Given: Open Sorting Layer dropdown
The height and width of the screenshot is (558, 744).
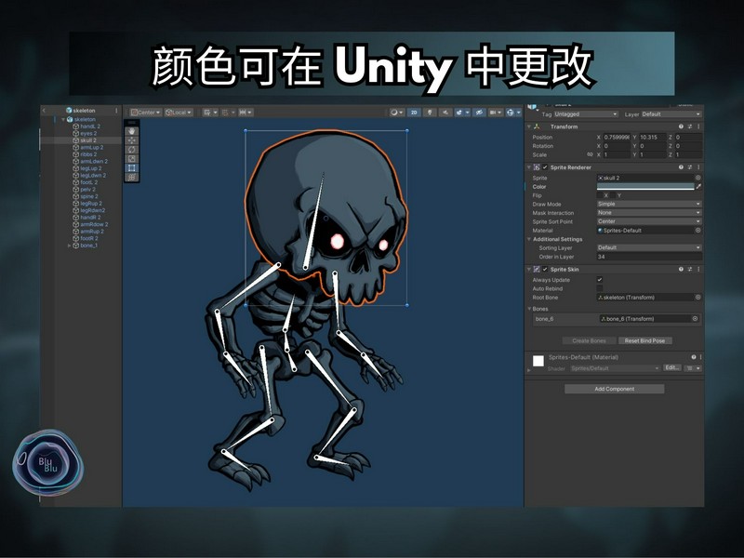Looking at the screenshot, I should tap(648, 247).
